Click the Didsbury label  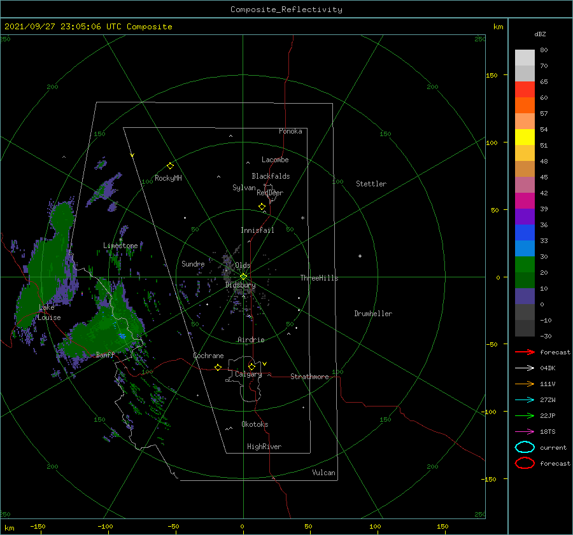(240, 285)
